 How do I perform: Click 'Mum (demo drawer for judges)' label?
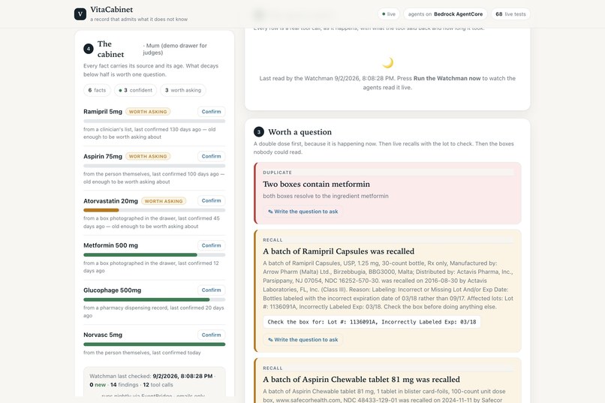tap(175, 49)
